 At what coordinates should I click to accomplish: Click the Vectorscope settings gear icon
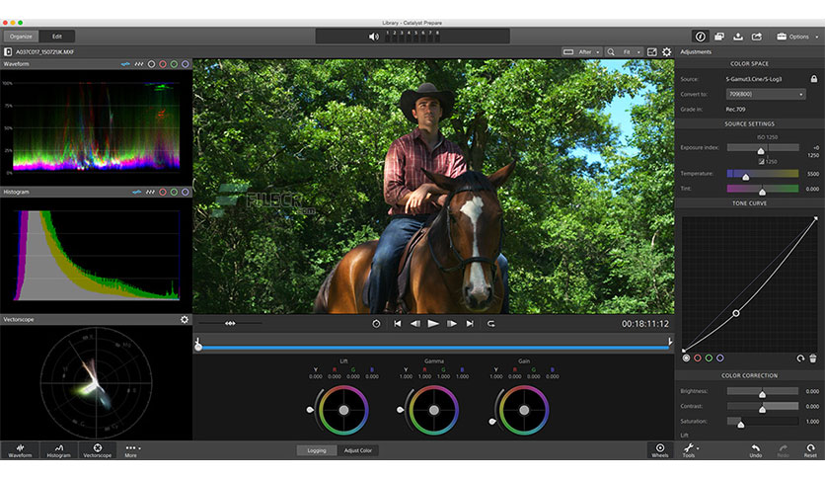[185, 320]
